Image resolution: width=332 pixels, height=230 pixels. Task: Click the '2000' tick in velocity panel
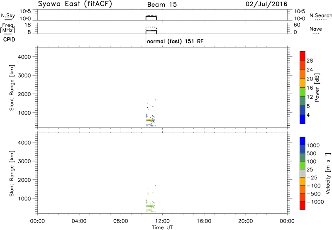[x=24, y=180]
